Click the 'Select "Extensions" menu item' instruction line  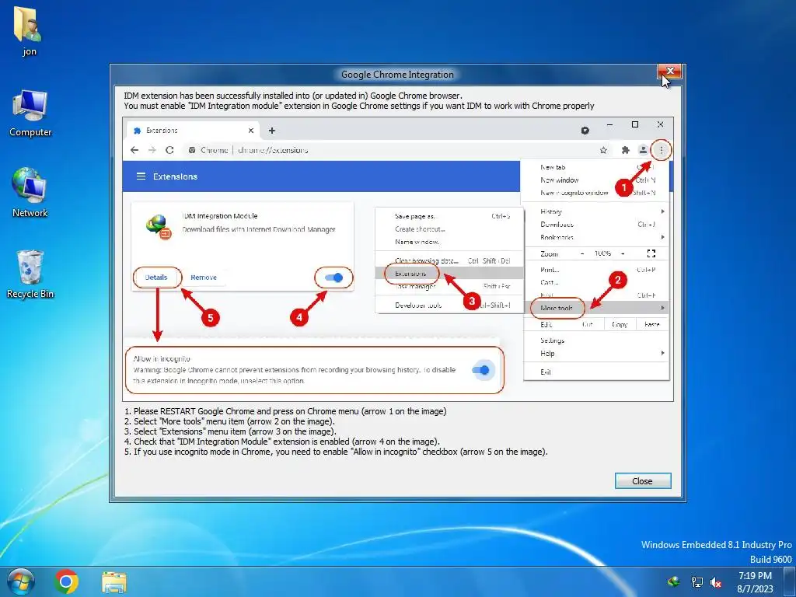click(x=230, y=431)
